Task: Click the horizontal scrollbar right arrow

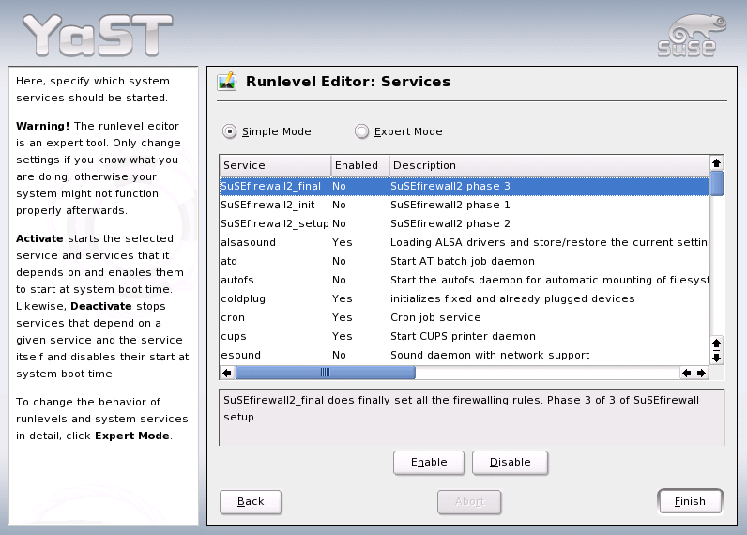Action: pyautogui.click(x=701, y=373)
